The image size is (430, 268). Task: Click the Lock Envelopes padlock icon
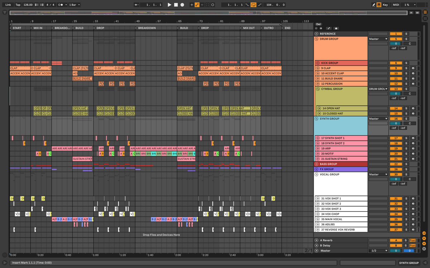[336, 28]
